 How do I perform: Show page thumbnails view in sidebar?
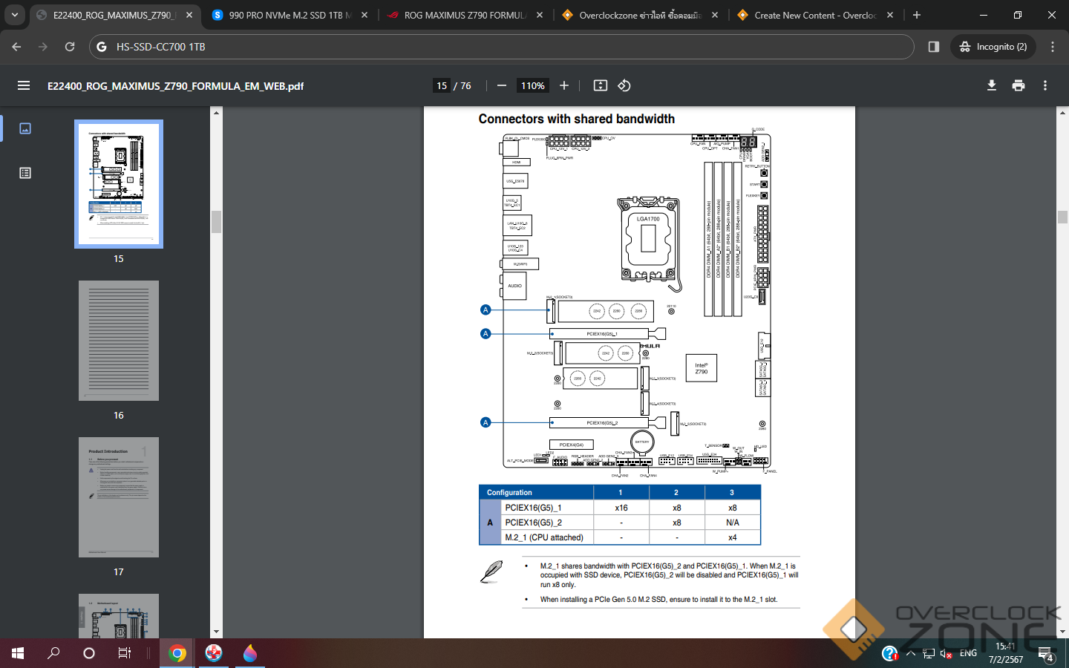coord(25,128)
